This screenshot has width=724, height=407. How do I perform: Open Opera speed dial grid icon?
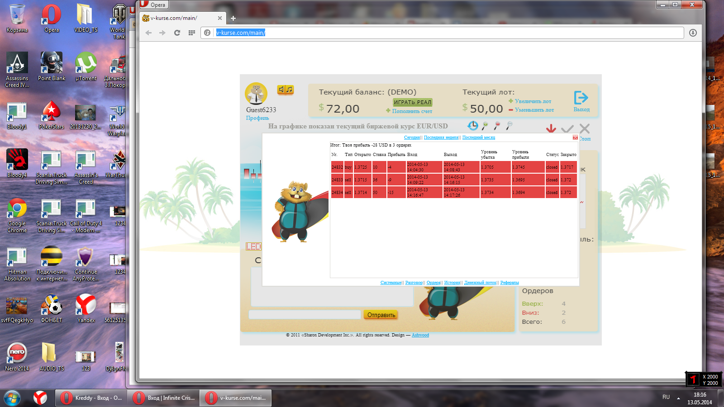[191, 33]
